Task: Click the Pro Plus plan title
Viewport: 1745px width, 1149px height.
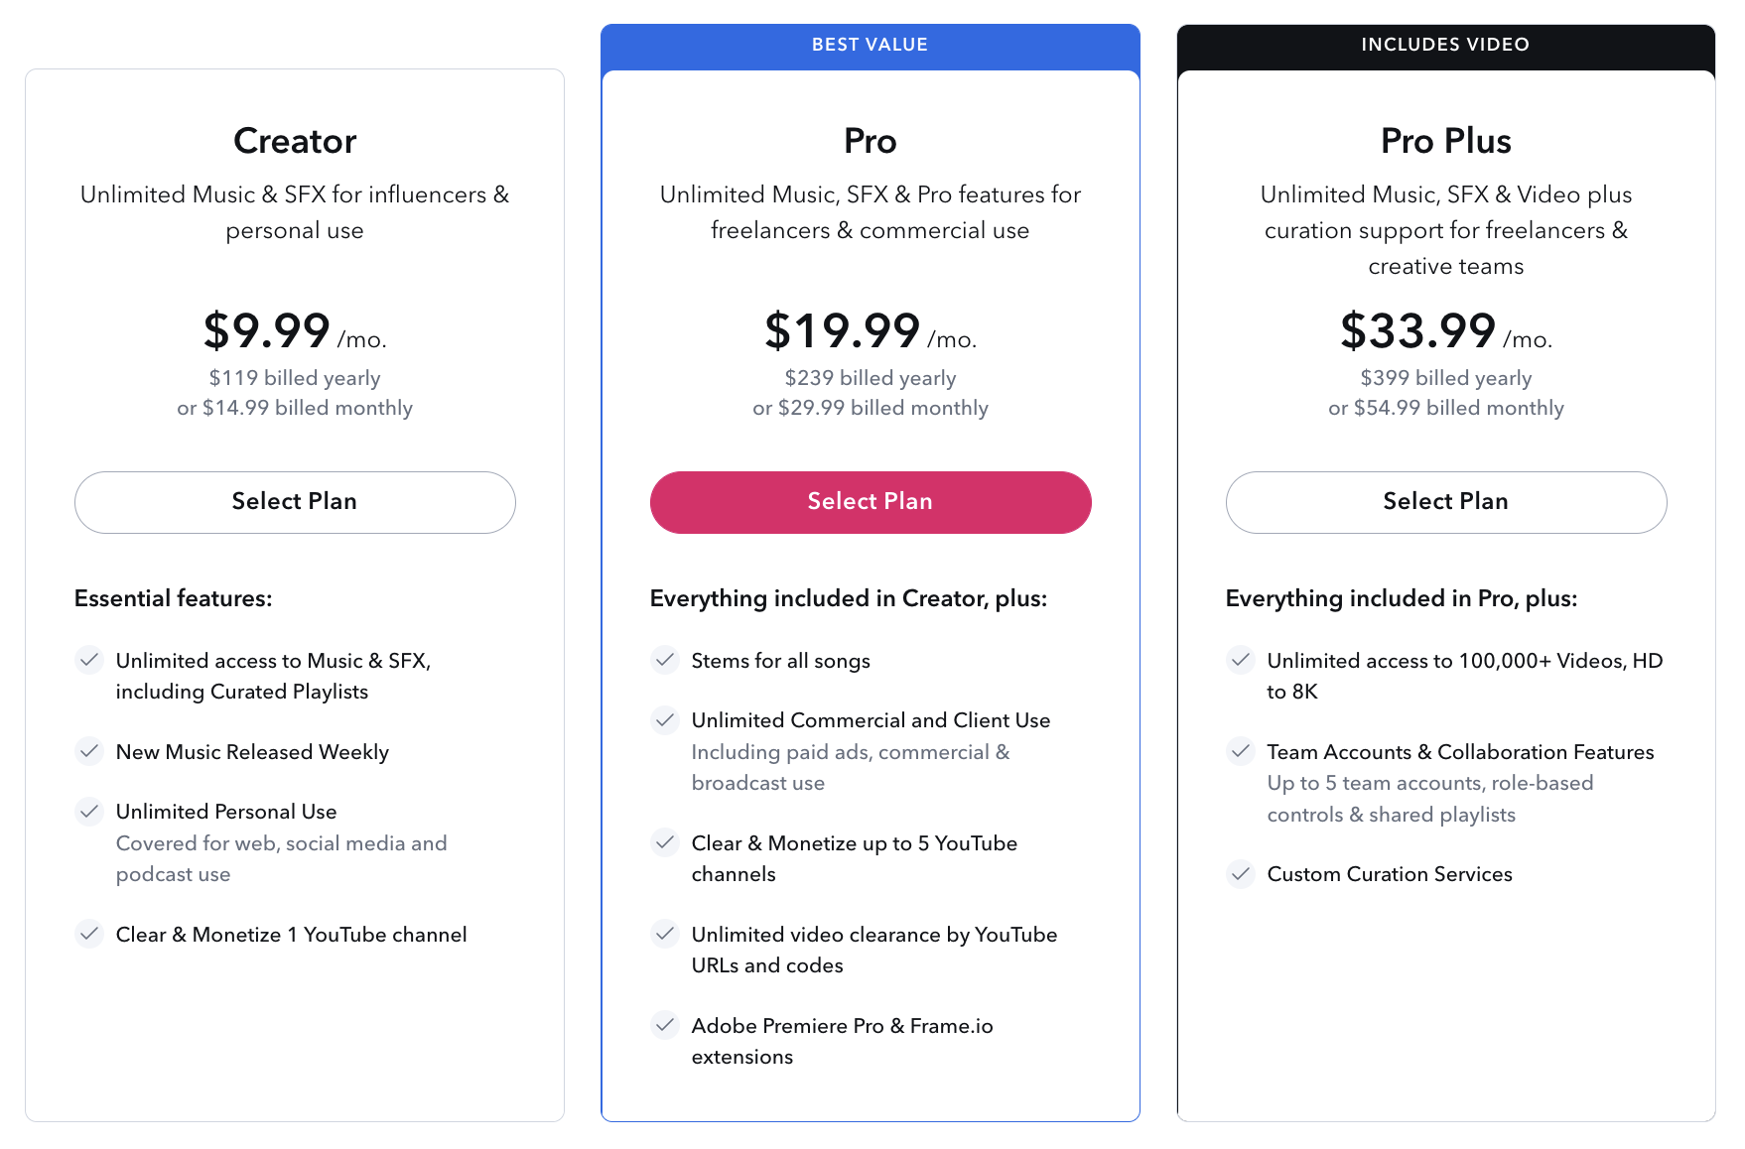Action: point(1445,141)
